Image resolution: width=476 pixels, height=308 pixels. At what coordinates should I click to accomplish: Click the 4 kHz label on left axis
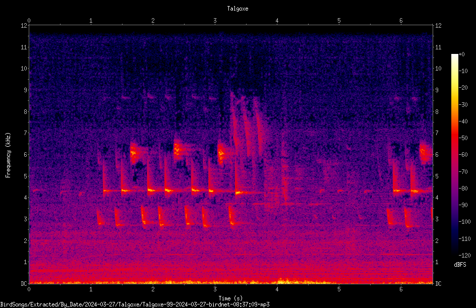pos(26,198)
